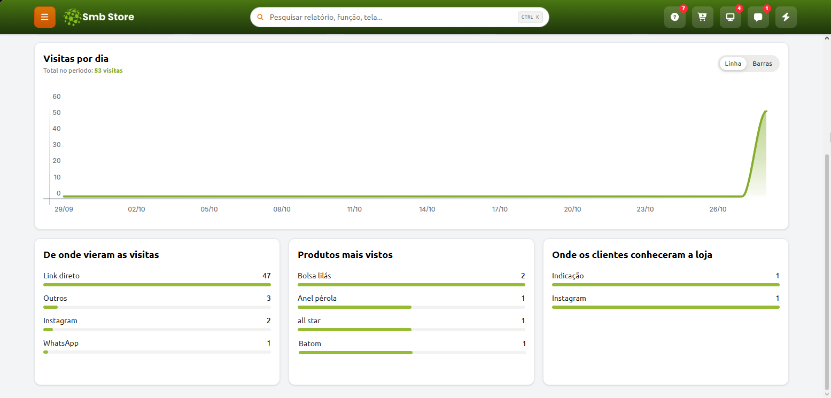Select the Link direto row label
Viewport: 831px width, 398px height.
click(61, 276)
